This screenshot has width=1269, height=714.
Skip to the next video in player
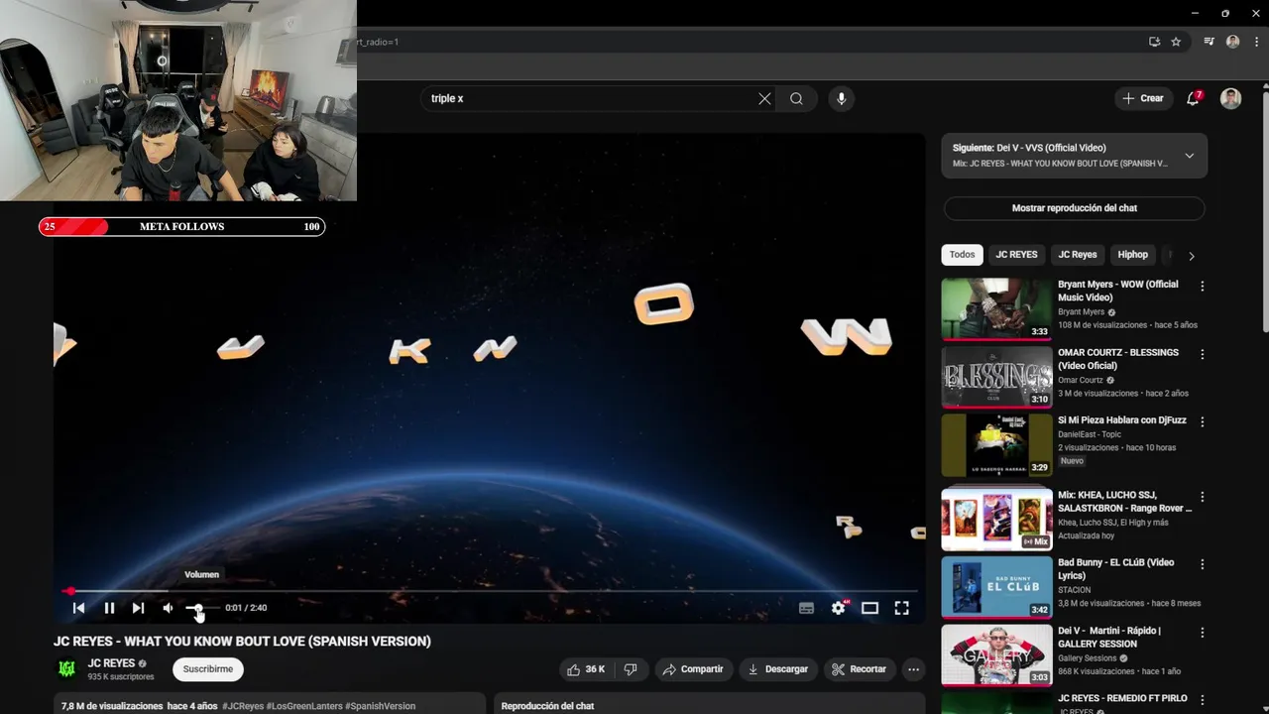click(138, 608)
